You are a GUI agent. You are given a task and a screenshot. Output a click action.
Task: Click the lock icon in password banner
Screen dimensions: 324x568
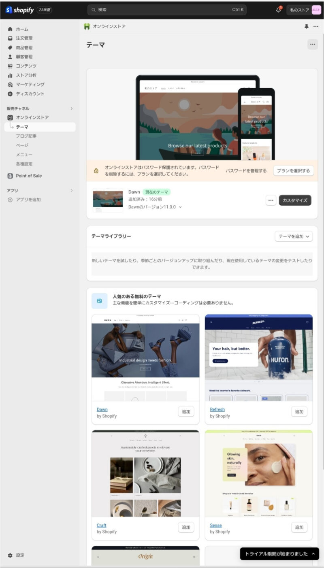(x=96, y=171)
